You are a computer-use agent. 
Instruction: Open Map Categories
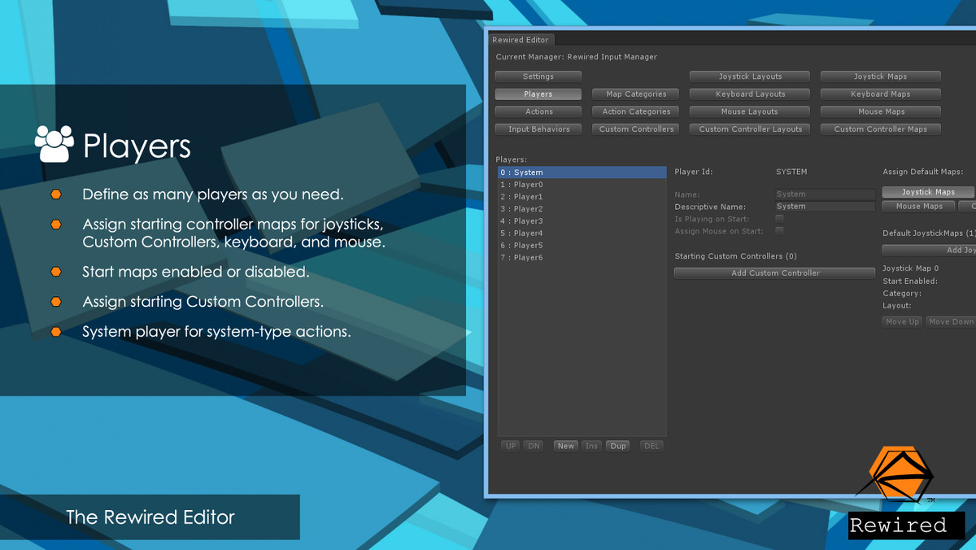point(636,94)
